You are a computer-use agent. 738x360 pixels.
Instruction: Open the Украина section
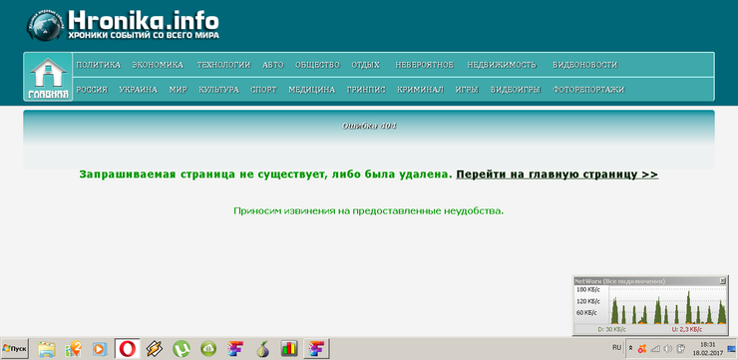coord(138,90)
